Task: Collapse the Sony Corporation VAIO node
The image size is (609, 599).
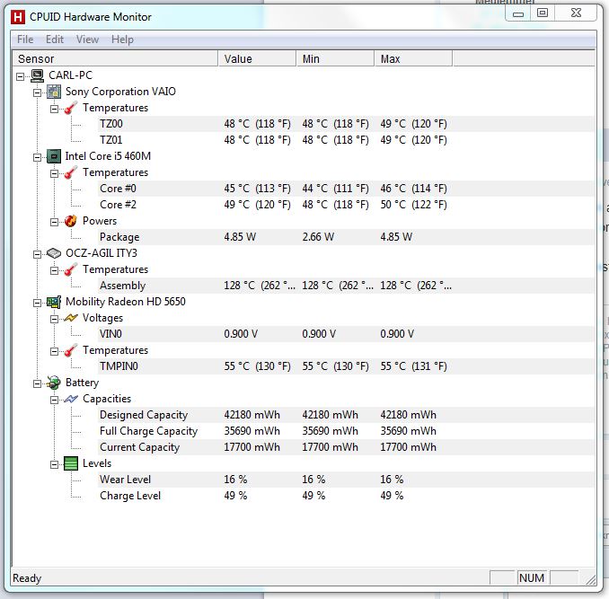Action: (38, 92)
